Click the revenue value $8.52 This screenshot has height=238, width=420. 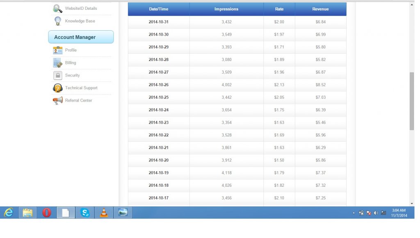(x=321, y=85)
